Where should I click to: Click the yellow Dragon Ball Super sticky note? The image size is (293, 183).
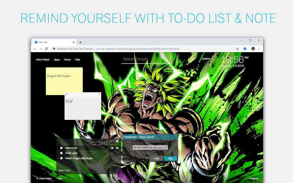point(64,81)
